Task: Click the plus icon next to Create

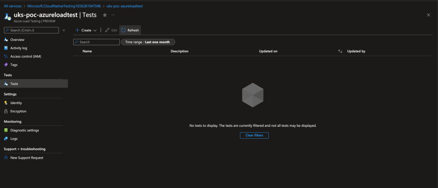Action: (77, 30)
